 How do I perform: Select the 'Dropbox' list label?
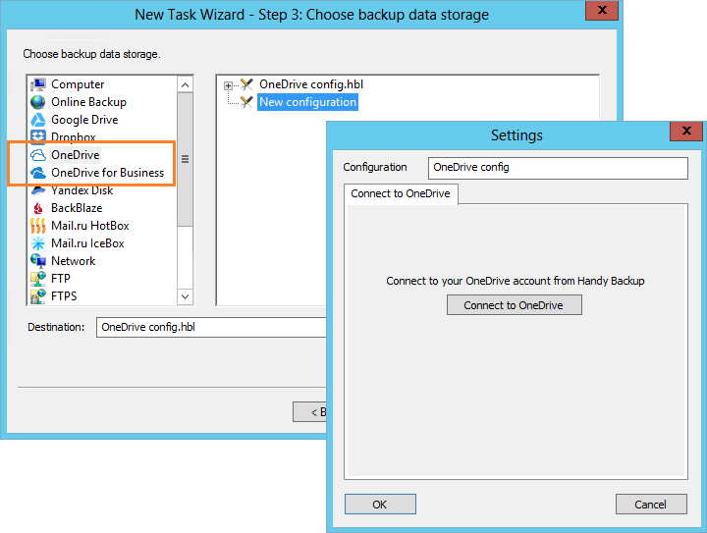[74, 136]
